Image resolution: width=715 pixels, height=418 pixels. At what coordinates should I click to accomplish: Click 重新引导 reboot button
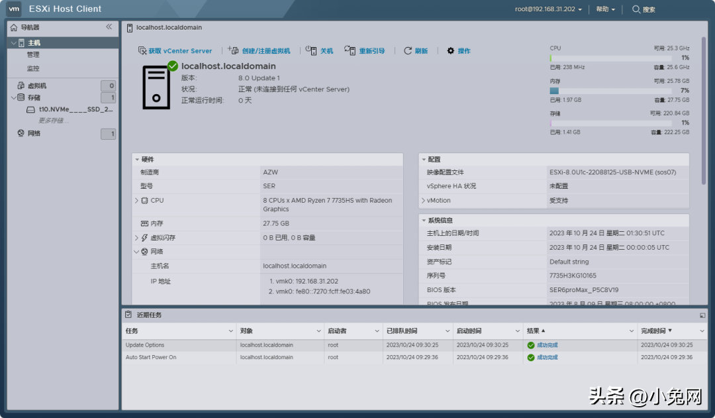pos(365,50)
